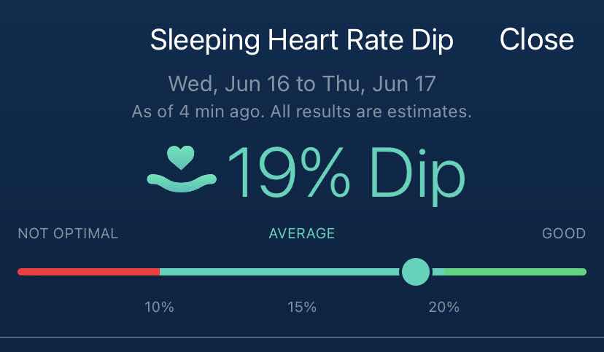
Task: Tap the Wed, Jun 16 to Thu, Jun 17 date
Action: (302, 84)
